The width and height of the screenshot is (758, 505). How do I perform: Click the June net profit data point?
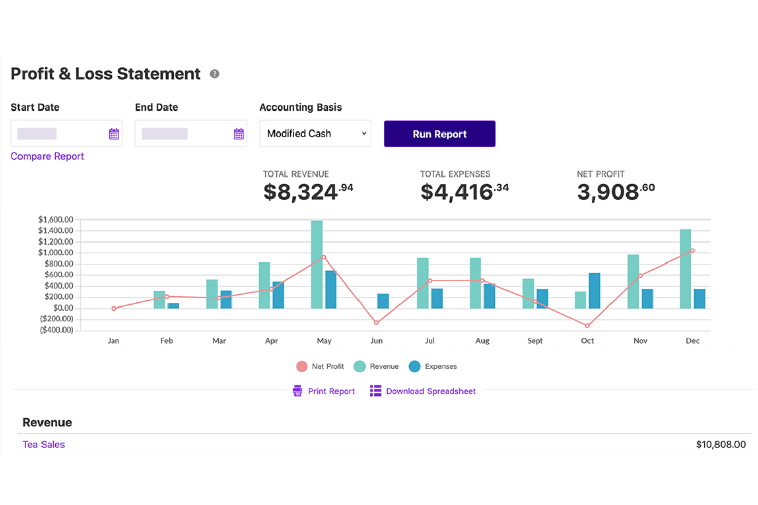point(376,323)
